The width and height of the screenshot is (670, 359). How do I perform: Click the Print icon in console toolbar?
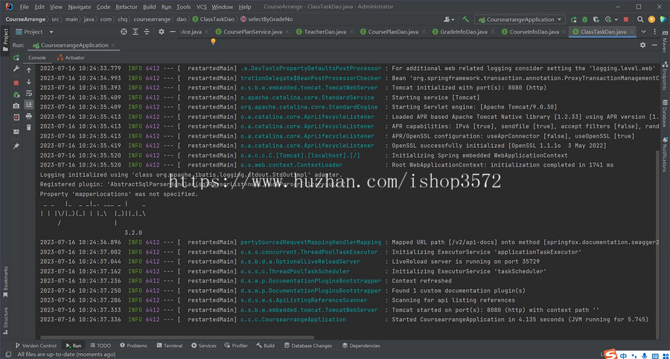pyautogui.click(x=28, y=116)
